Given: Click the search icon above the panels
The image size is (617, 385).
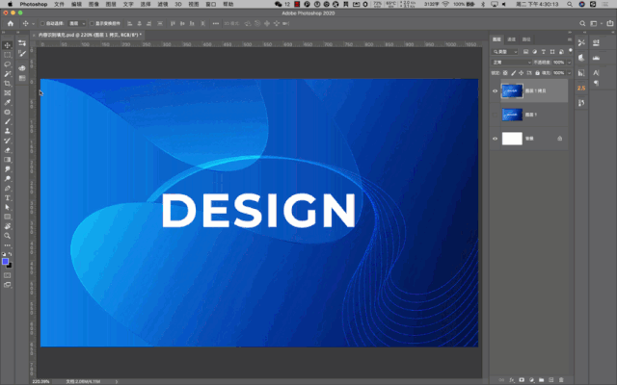Looking at the screenshot, I should (x=583, y=23).
